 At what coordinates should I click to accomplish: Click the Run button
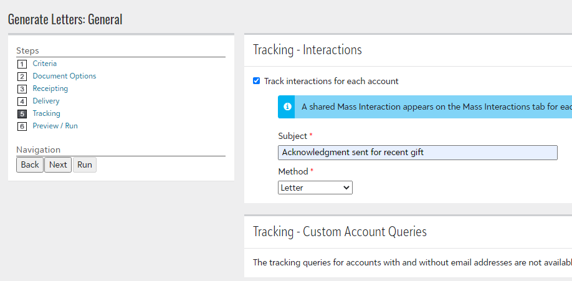(x=85, y=165)
